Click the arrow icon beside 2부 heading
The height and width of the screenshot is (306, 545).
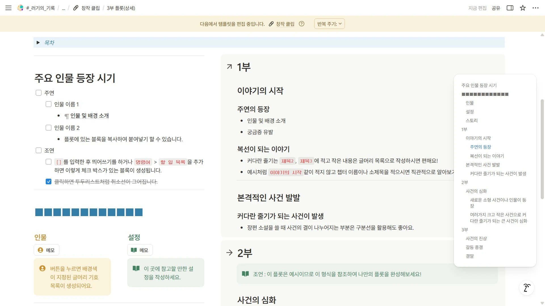(229, 253)
